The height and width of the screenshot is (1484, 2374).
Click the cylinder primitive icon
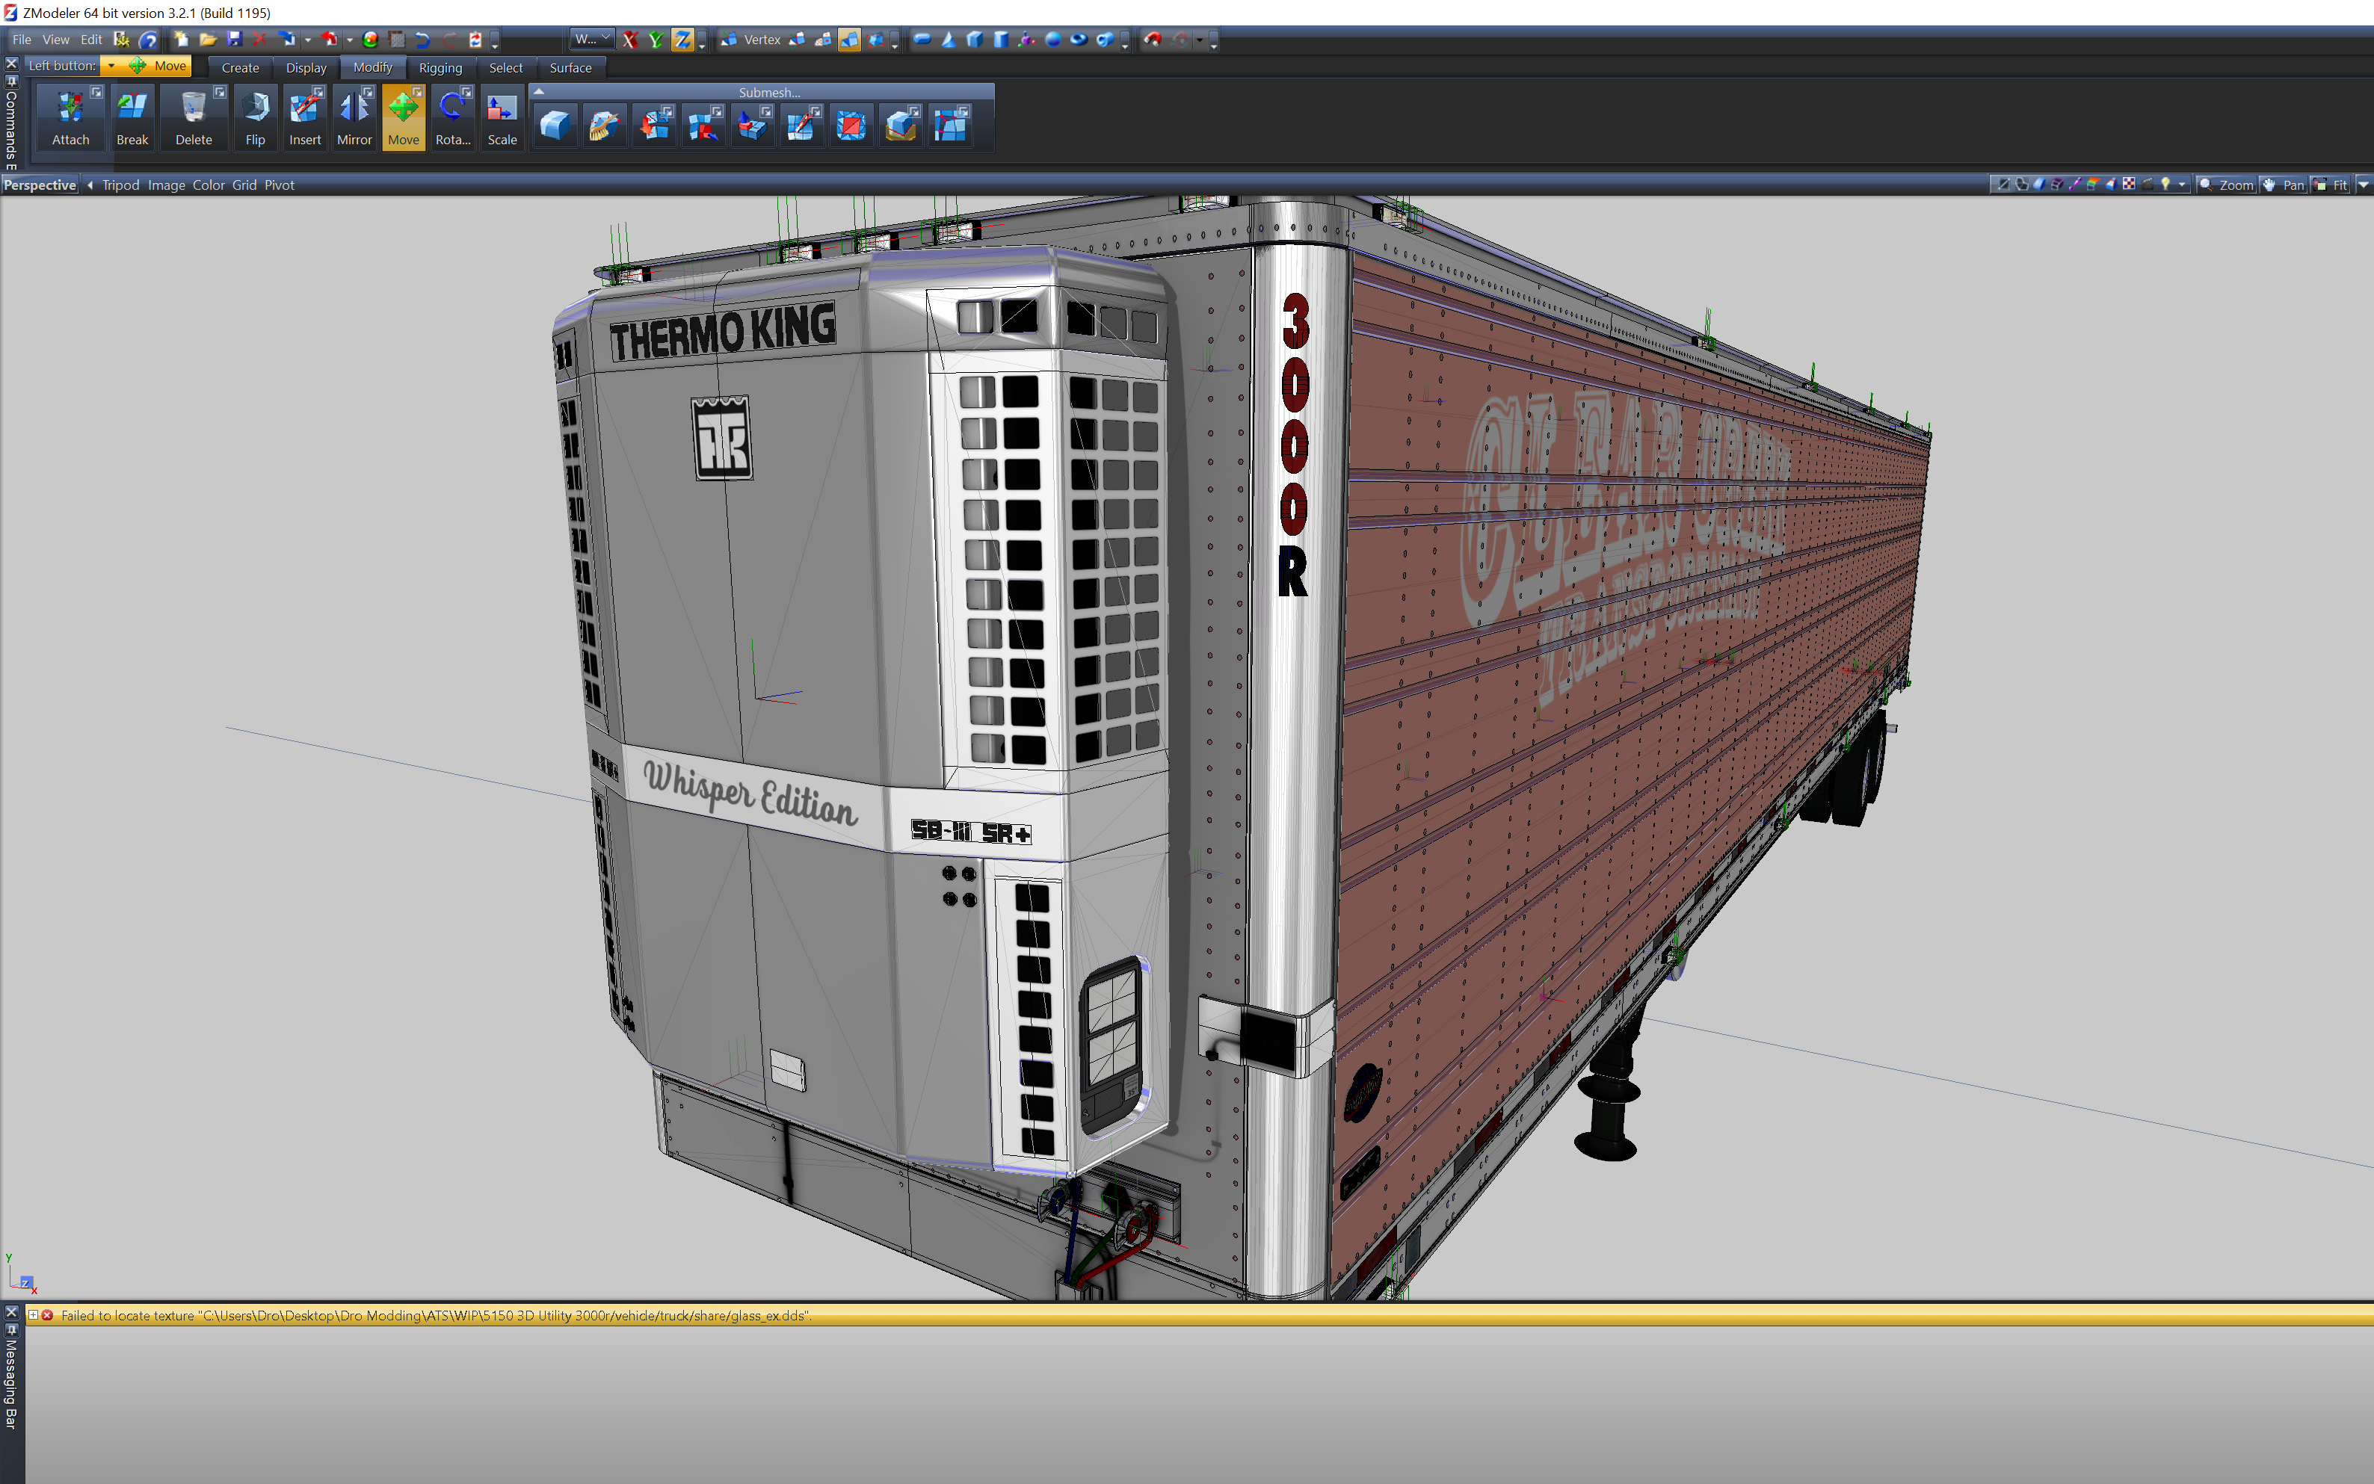click(1000, 40)
